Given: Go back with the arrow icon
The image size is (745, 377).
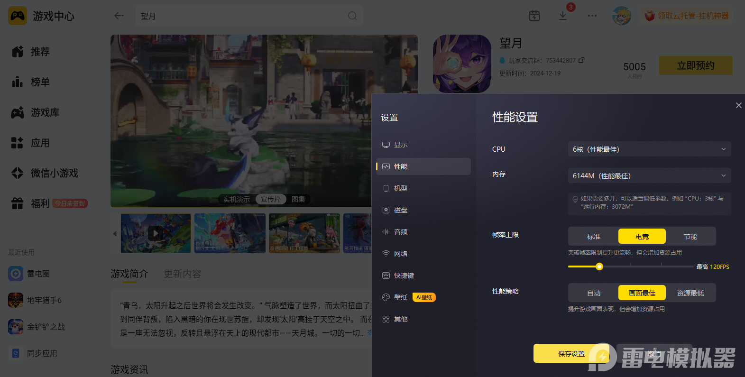Looking at the screenshot, I should (119, 16).
